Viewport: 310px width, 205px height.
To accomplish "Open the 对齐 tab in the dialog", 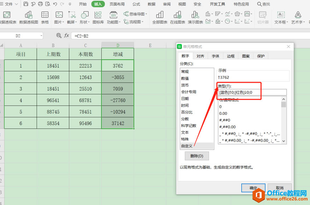I will click(200, 56).
